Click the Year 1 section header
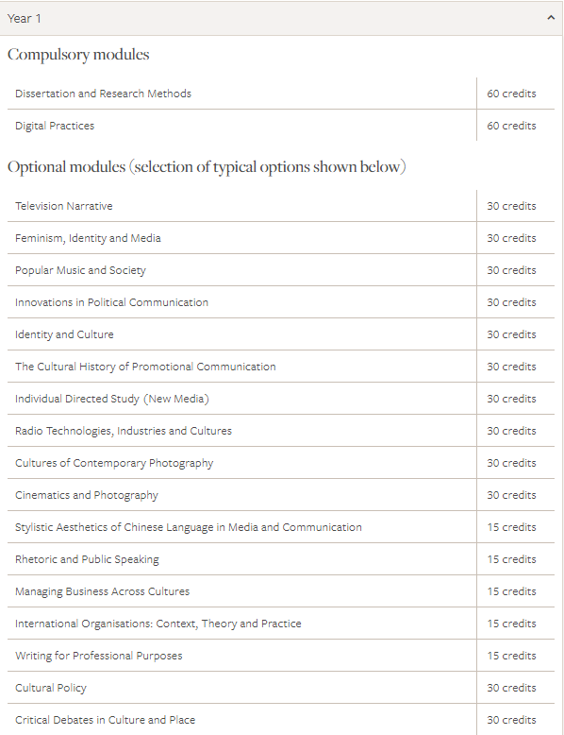The image size is (564, 735). 281,18
